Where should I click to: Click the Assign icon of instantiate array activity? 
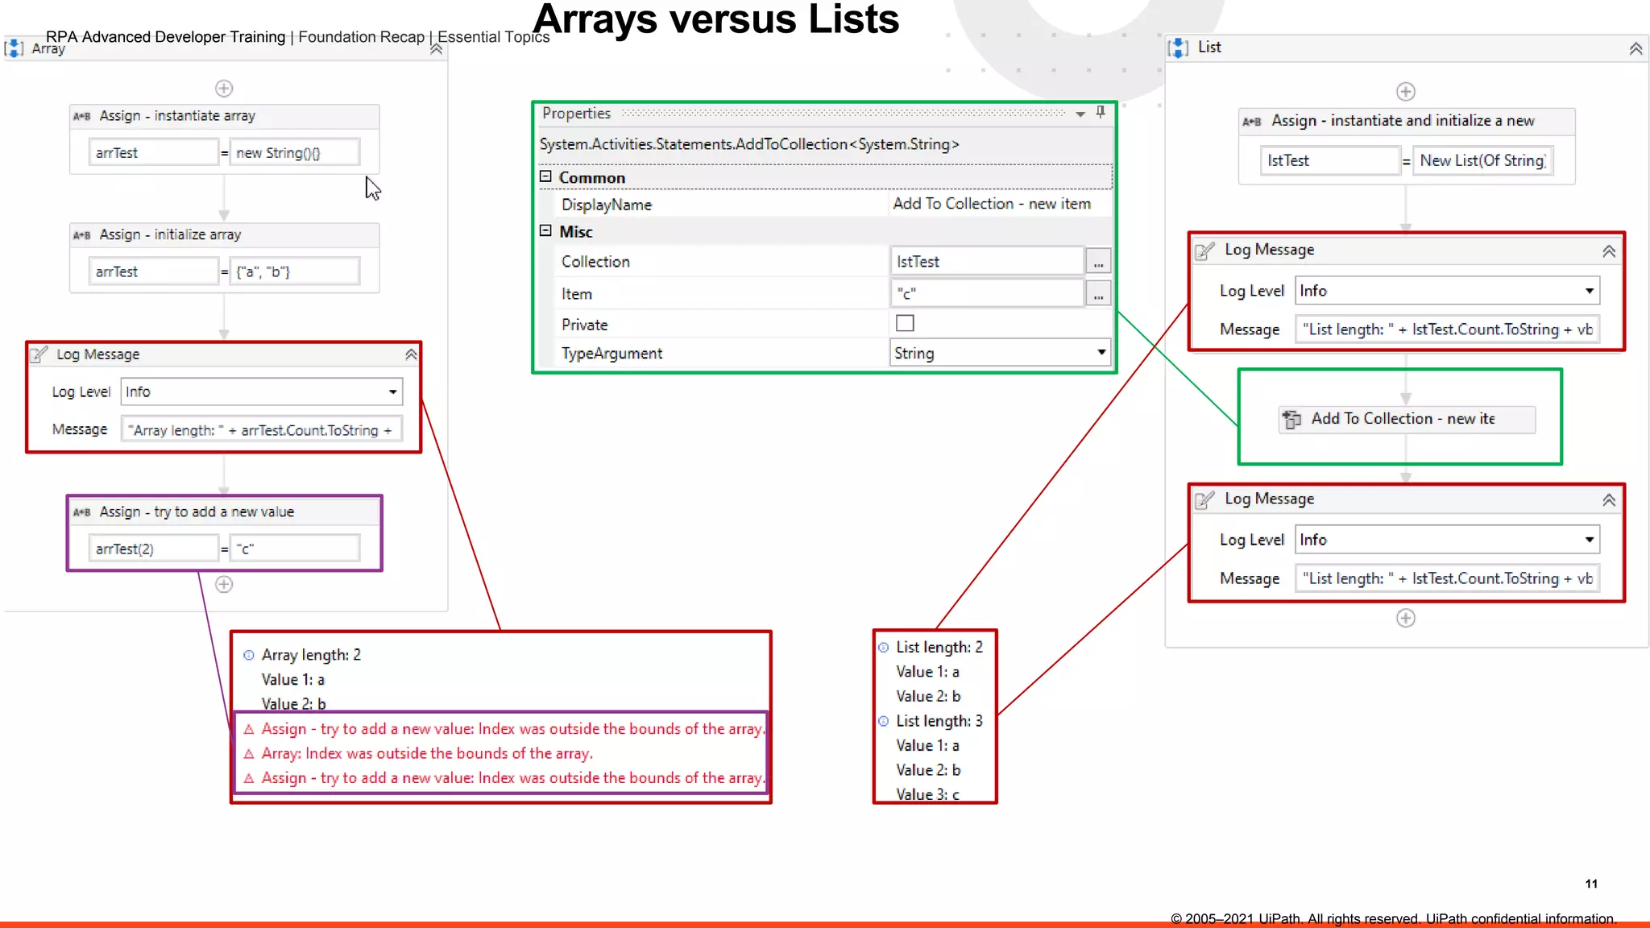pyautogui.click(x=82, y=116)
